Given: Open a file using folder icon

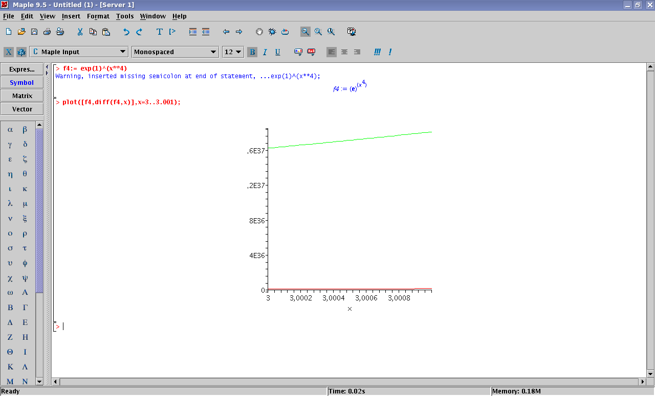Looking at the screenshot, I should (x=21, y=32).
